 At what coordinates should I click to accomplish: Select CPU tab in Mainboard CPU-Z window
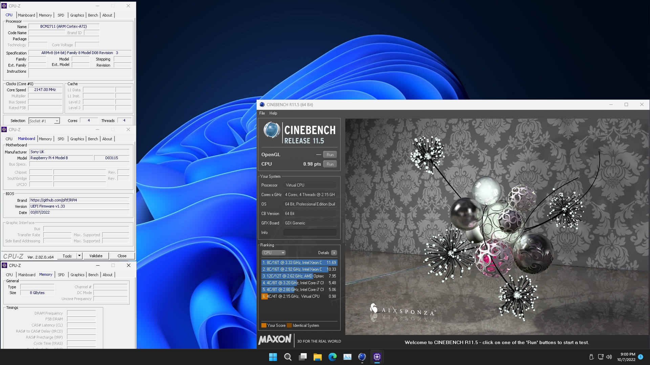click(x=9, y=139)
